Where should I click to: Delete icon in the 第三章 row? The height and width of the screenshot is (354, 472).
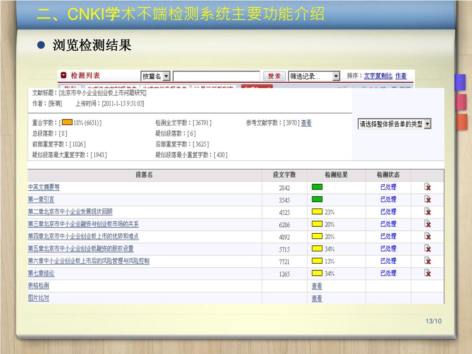coord(427,224)
